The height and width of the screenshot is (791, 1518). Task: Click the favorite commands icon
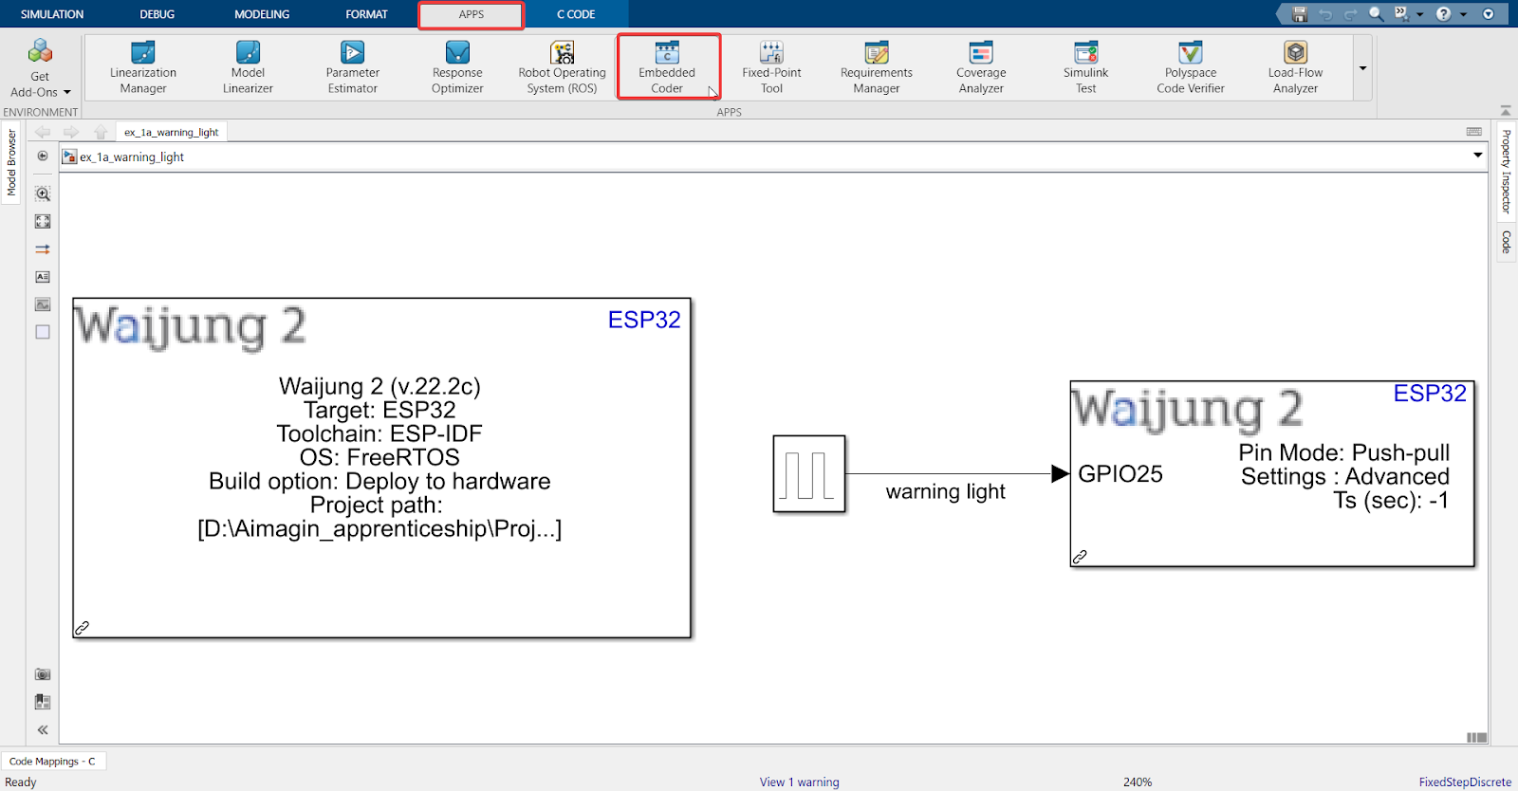pos(1401,14)
